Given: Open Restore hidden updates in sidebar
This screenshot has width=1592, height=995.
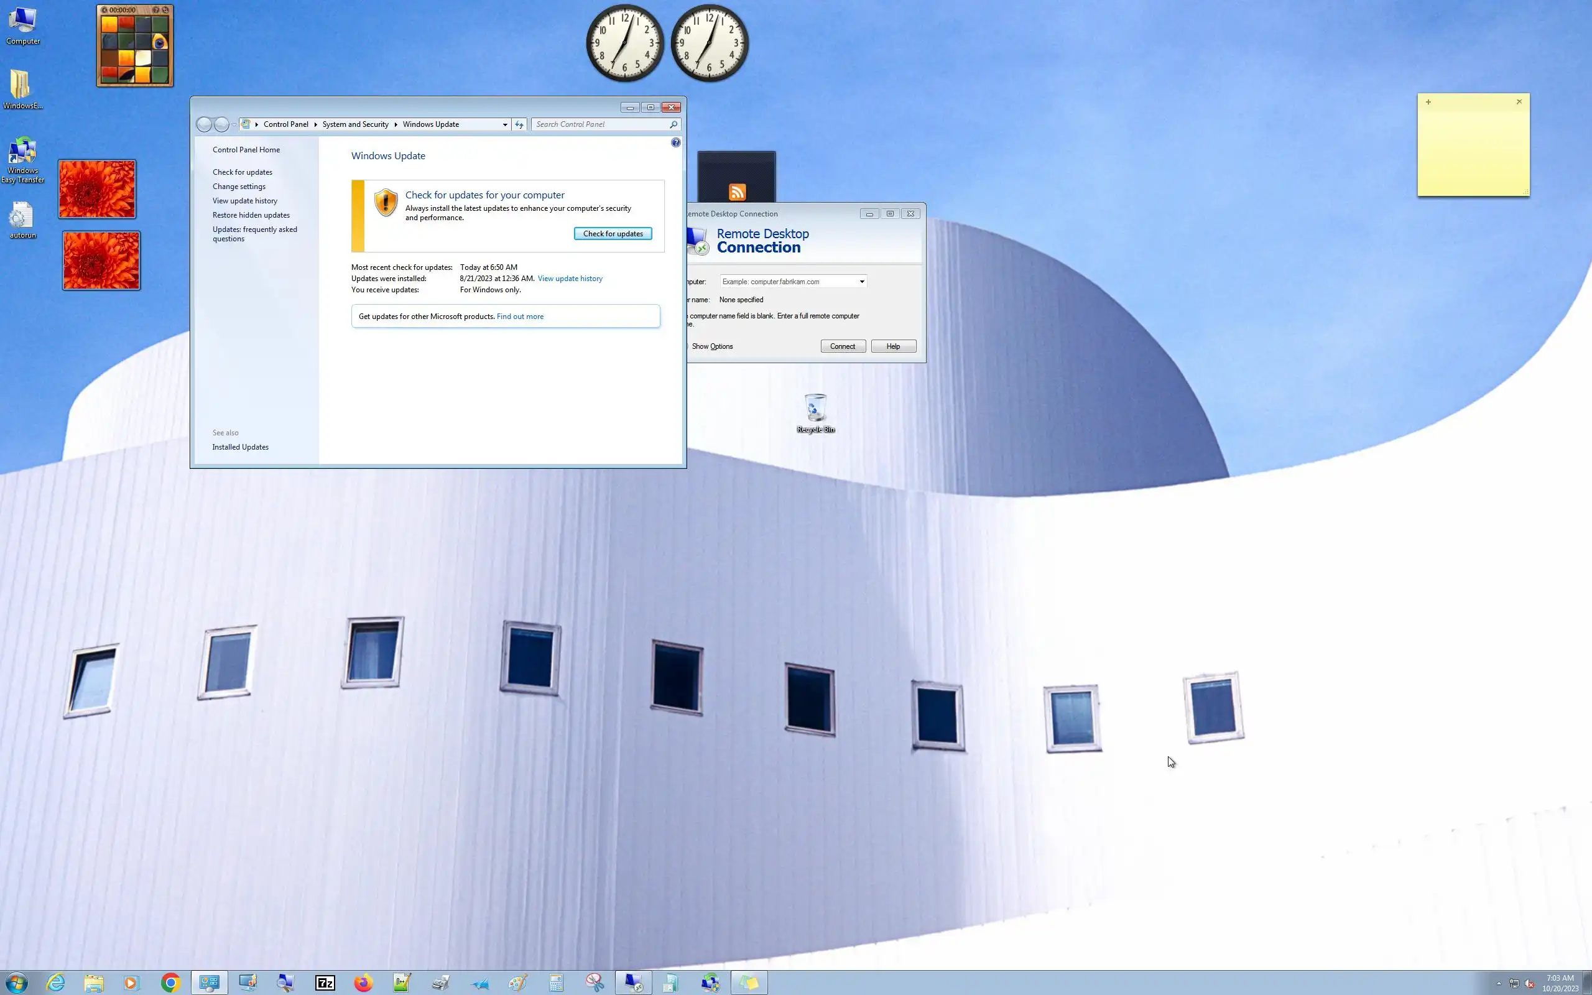Looking at the screenshot, I should pos(251,215).
